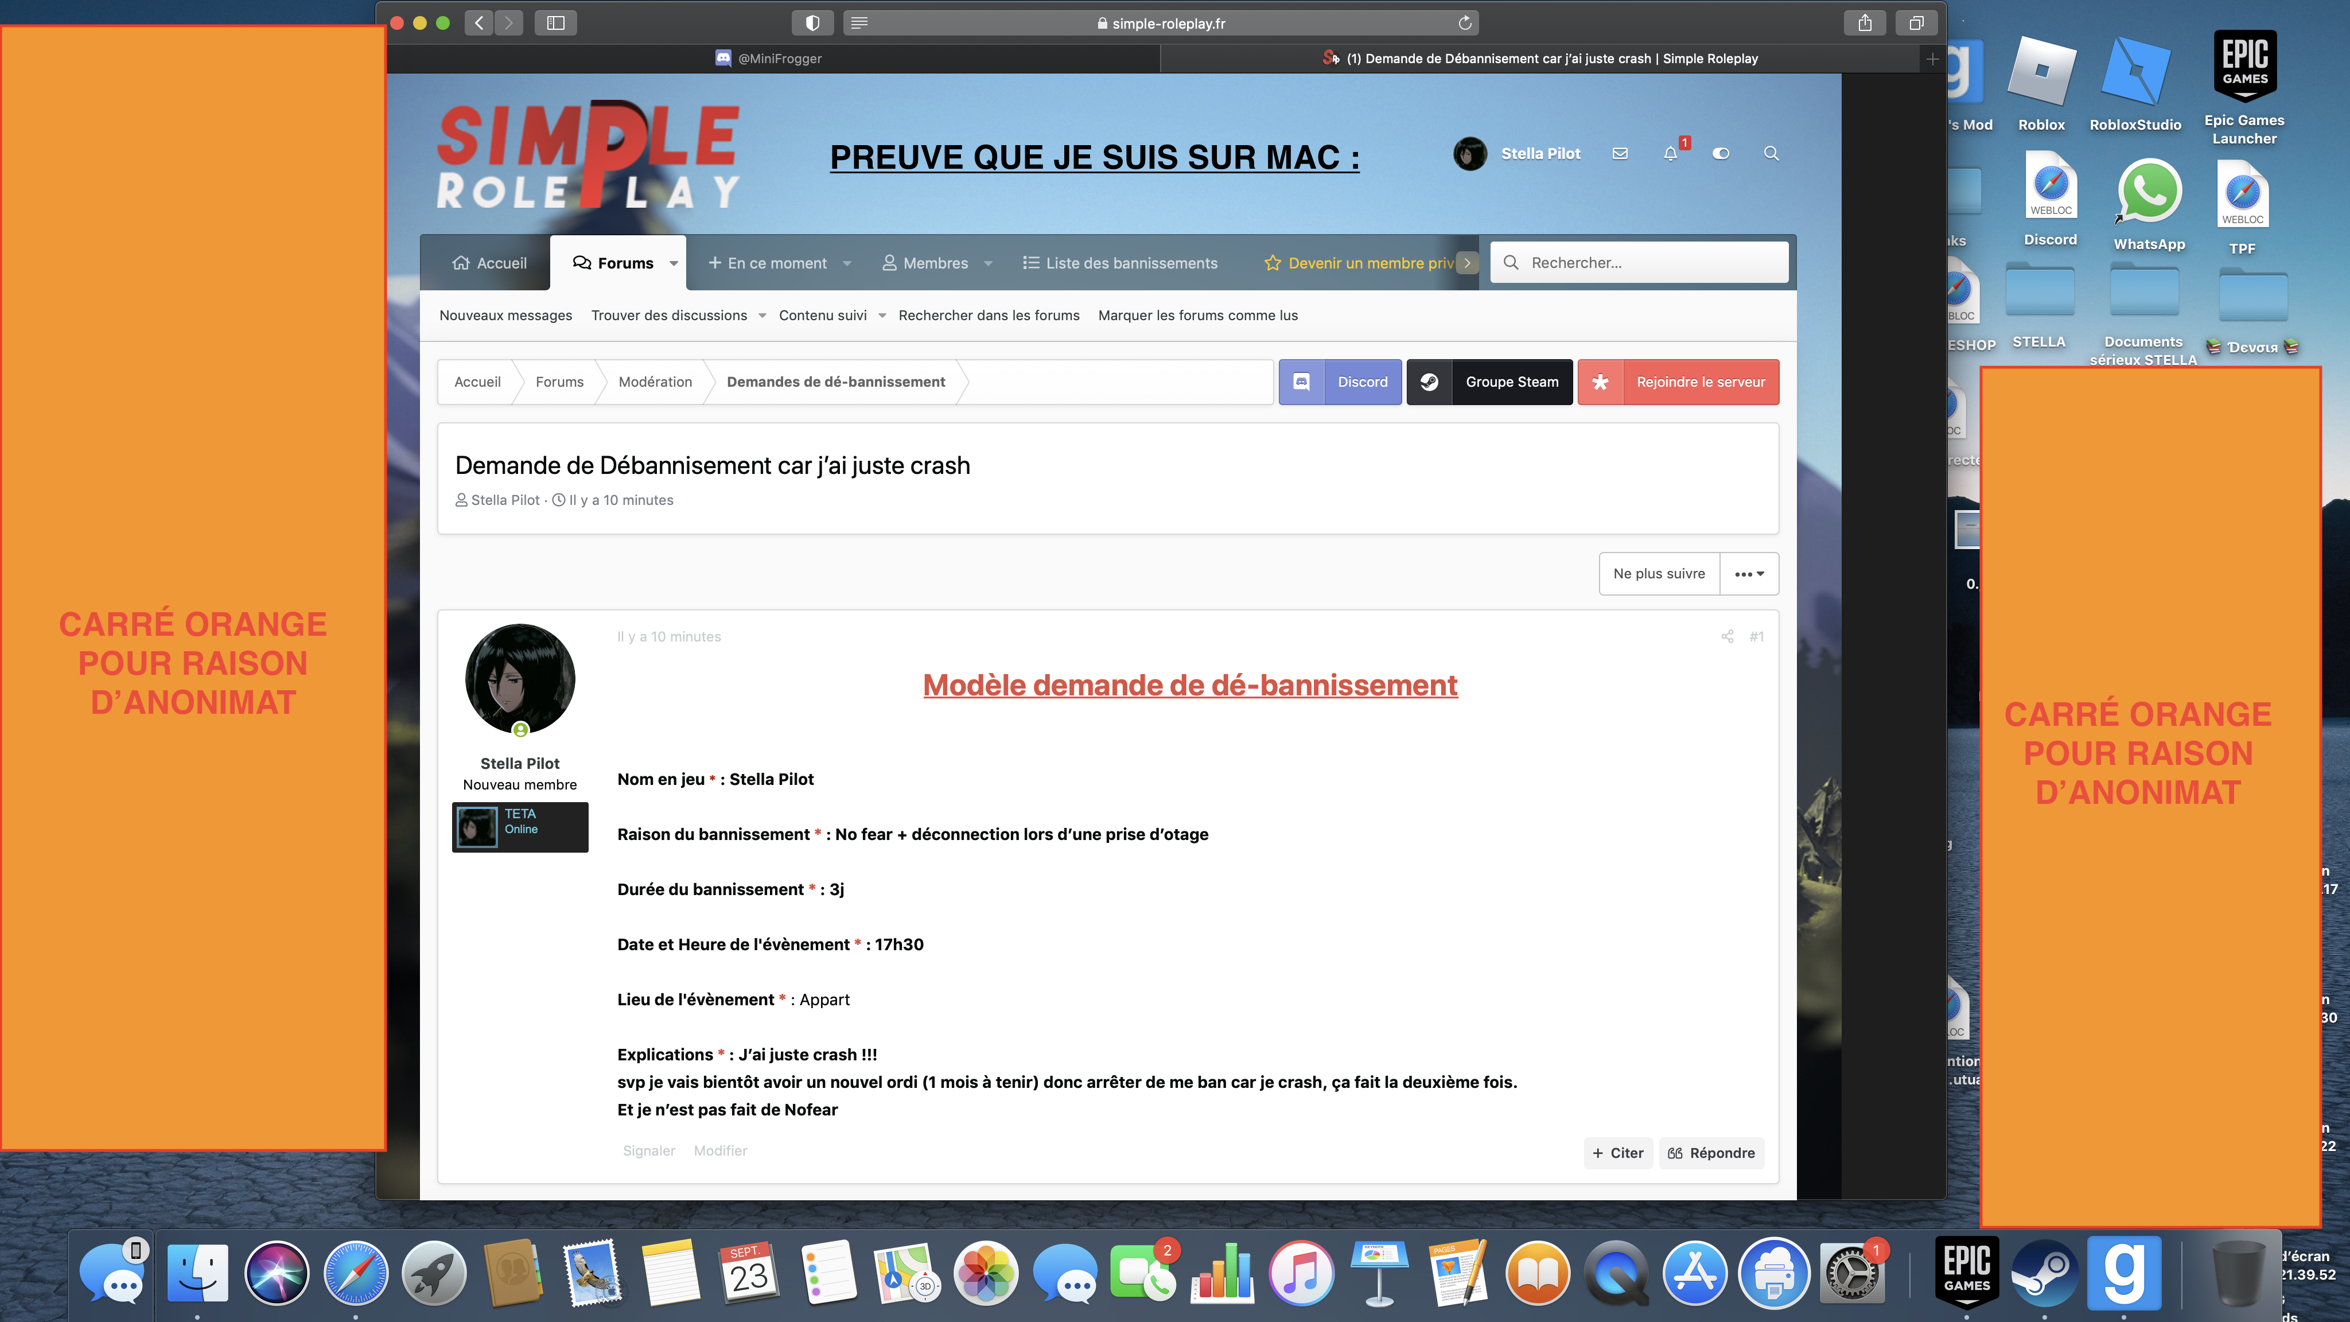Open the Discord button
Viewport: 2350px width, 1322px height.
click(x=1340, y=382)
